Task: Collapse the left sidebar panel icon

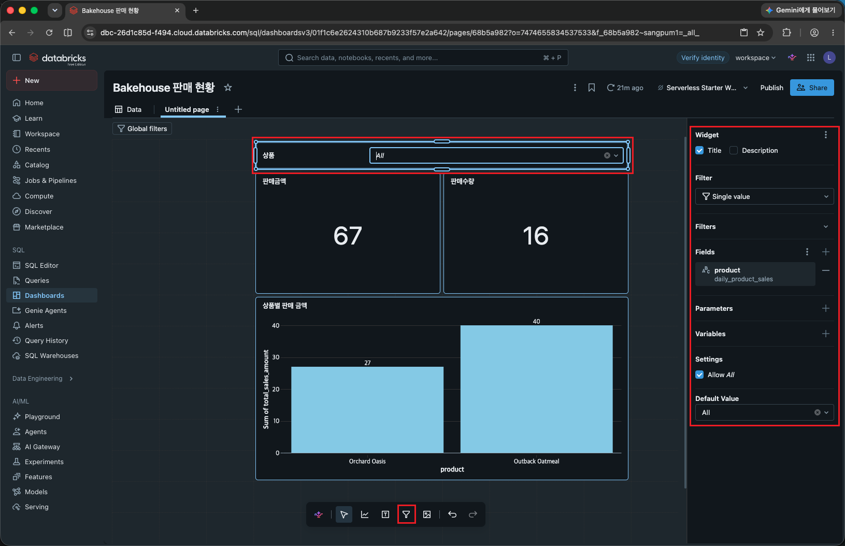Action: click(17, 58)
